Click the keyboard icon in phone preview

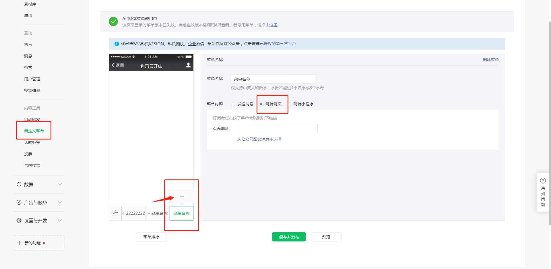[x=115, y=213]
